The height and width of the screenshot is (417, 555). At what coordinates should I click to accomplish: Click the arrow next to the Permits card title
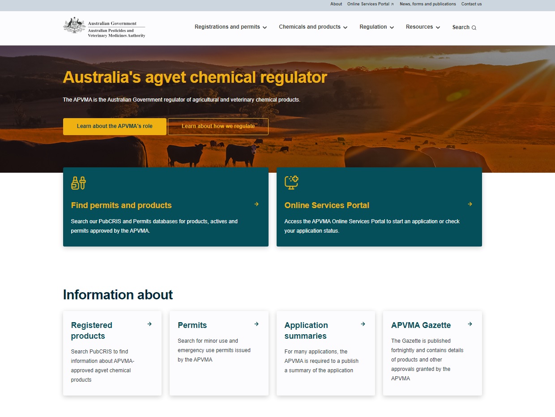point(256,324)
